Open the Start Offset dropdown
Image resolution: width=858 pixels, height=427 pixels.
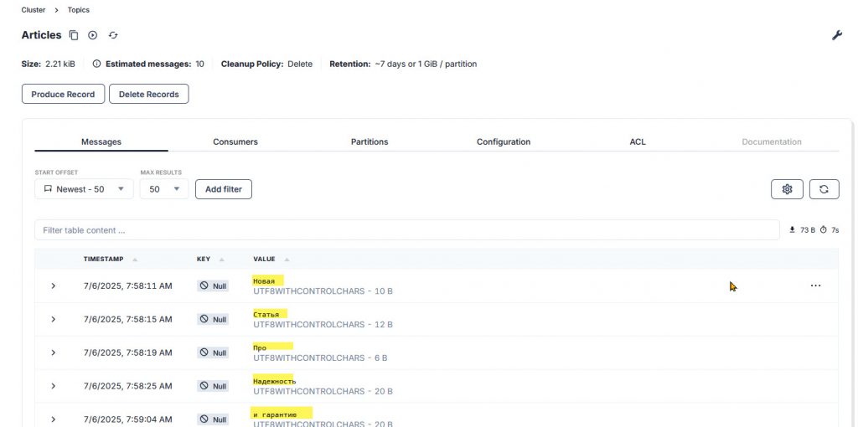coord(84,189)
